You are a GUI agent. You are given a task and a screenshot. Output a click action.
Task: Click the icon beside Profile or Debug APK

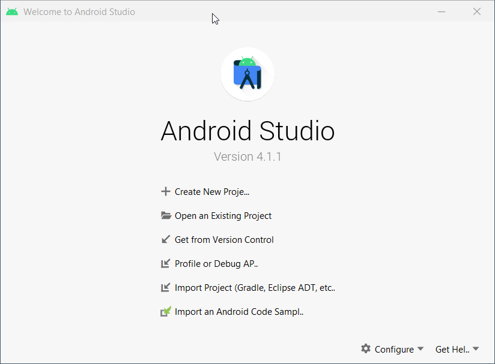click(x=165, y=263)
